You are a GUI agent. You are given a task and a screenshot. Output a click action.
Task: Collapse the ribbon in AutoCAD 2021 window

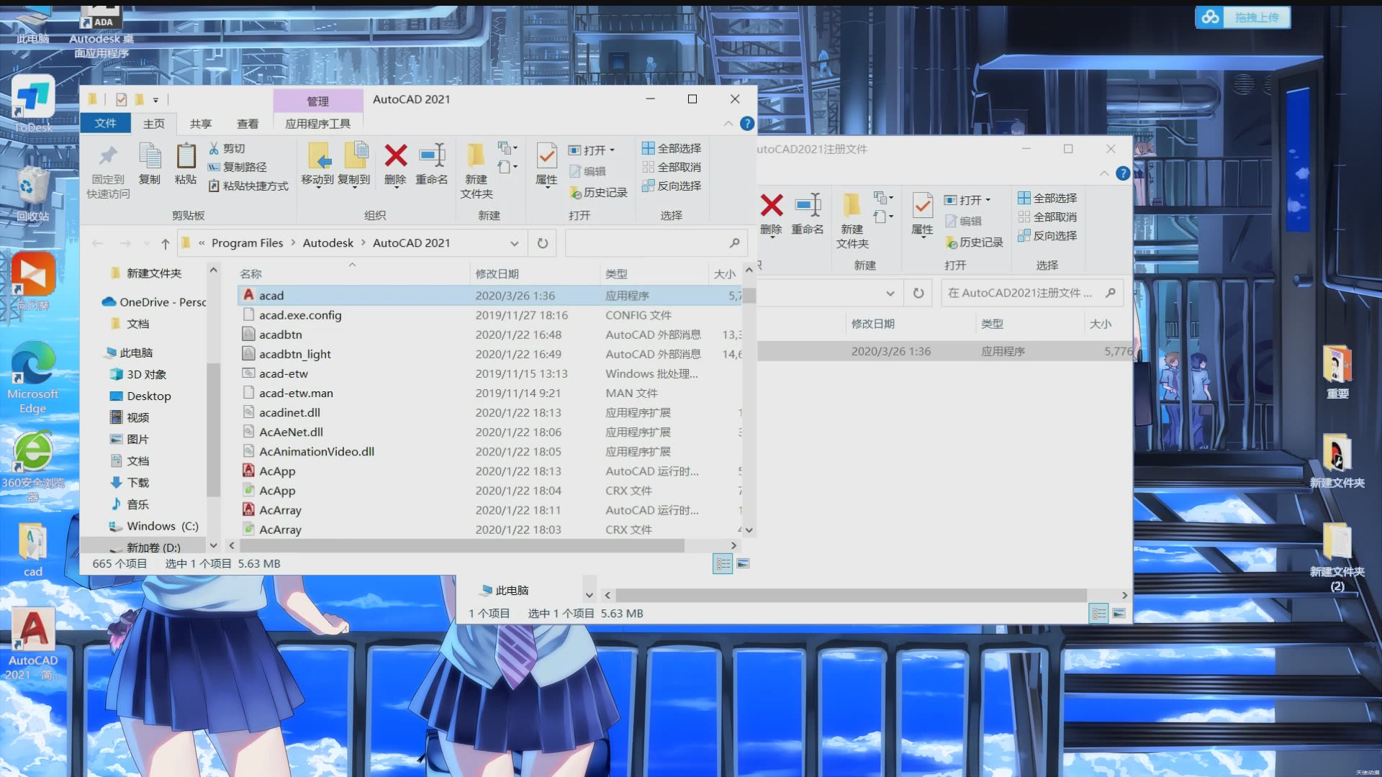(x=728, y=124)
